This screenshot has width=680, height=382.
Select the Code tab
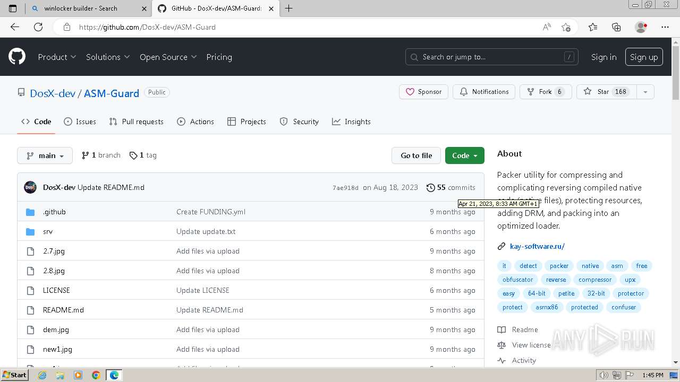tap(36, 121)
